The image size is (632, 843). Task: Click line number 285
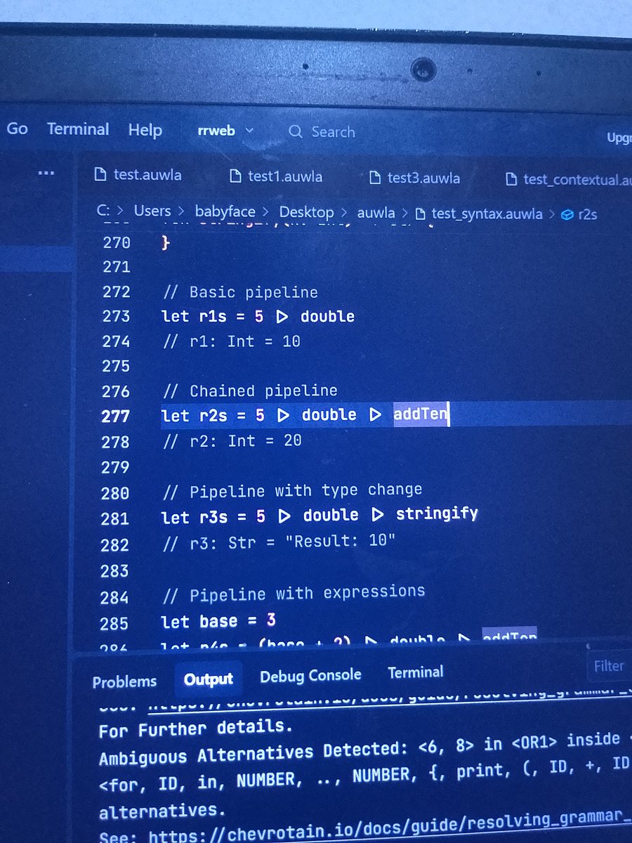pos(114,623)
